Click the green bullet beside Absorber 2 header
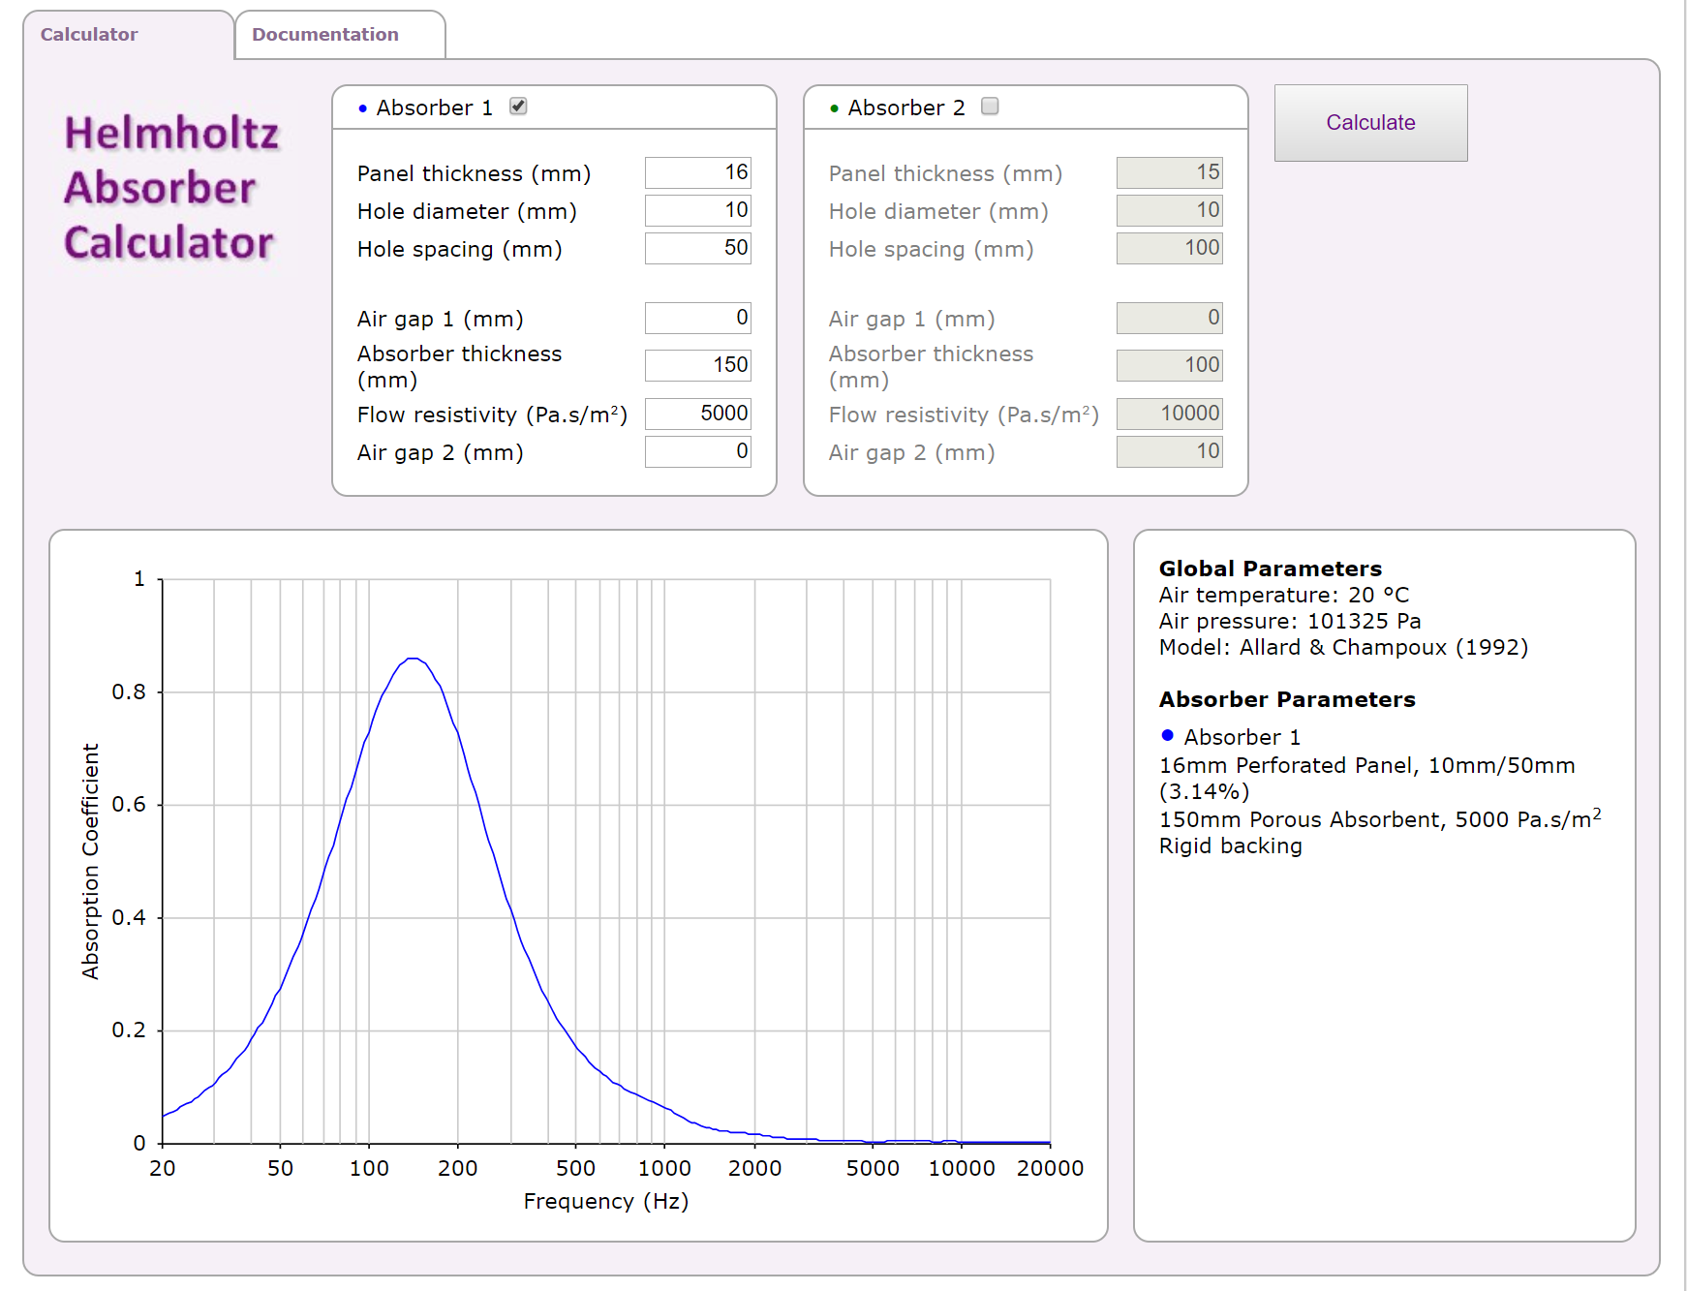The width and height of the screenshot is (1687, 1291). [x=834, y=108]
